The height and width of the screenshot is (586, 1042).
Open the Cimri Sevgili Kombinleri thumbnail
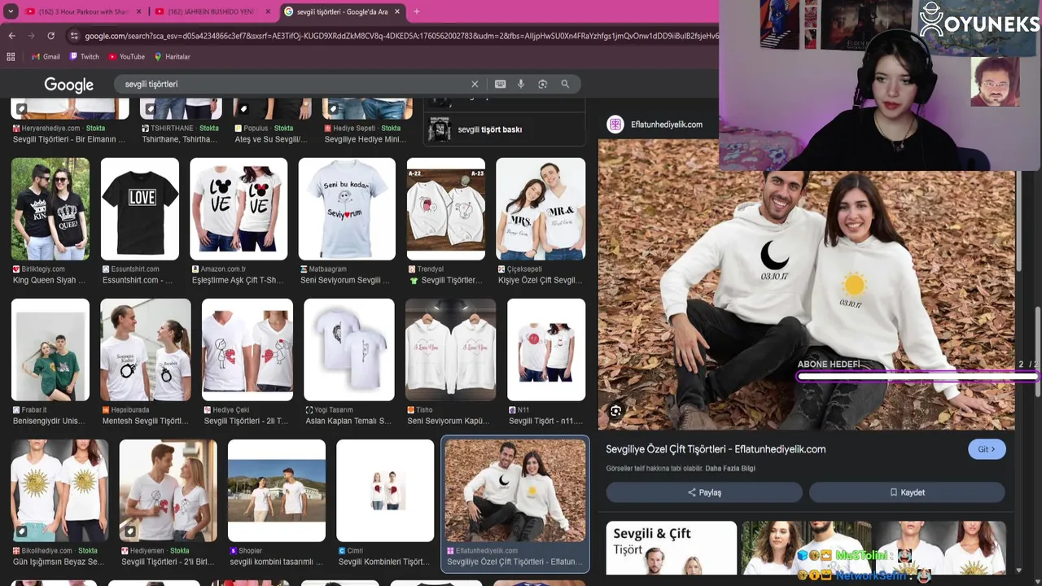click(385, 491)
